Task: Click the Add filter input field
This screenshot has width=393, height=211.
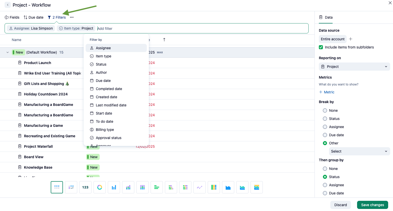Action: pyautogui.click(x=201, y=29)
